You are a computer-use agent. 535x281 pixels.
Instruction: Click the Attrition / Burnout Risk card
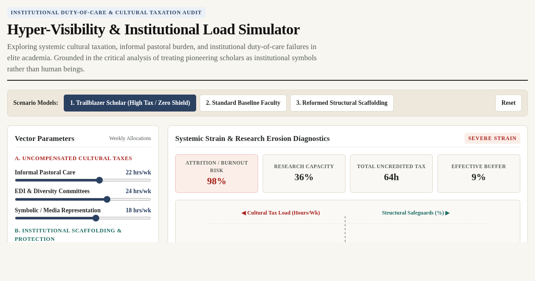[217, 174]
